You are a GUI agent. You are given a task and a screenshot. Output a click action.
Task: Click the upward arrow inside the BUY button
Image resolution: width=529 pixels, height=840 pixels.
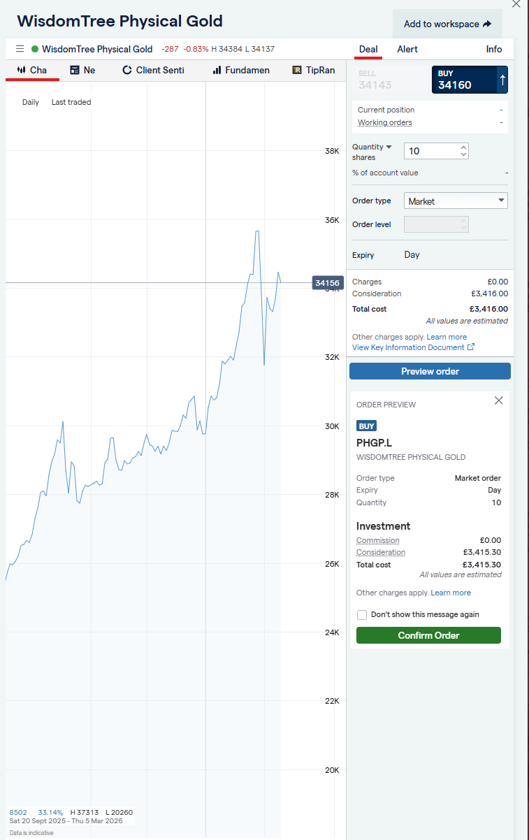(502, 80)
